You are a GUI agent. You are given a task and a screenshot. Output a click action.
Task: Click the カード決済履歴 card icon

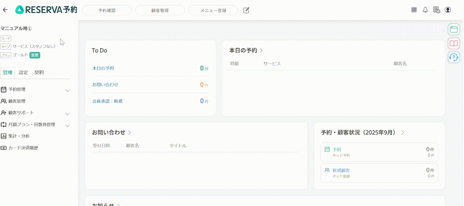pyautogui.click(x=4, y=148)
